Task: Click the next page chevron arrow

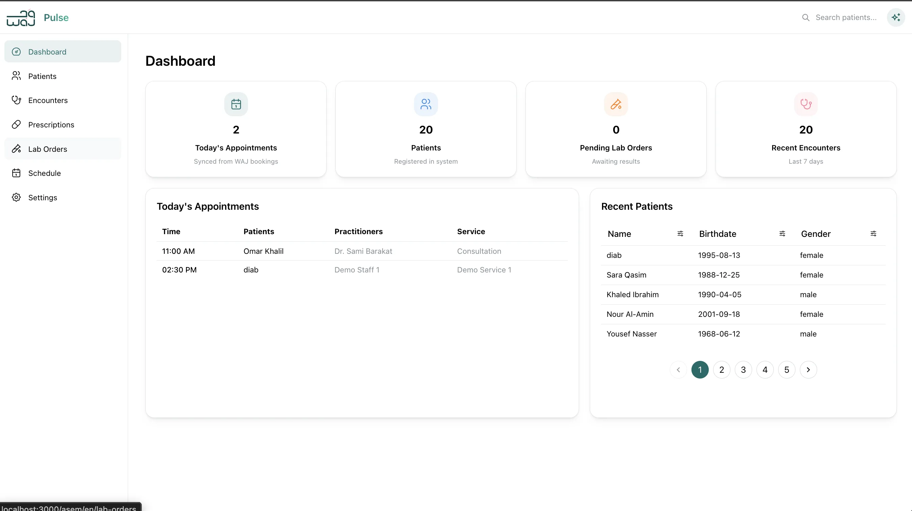Action: click(x=808, y=369)
